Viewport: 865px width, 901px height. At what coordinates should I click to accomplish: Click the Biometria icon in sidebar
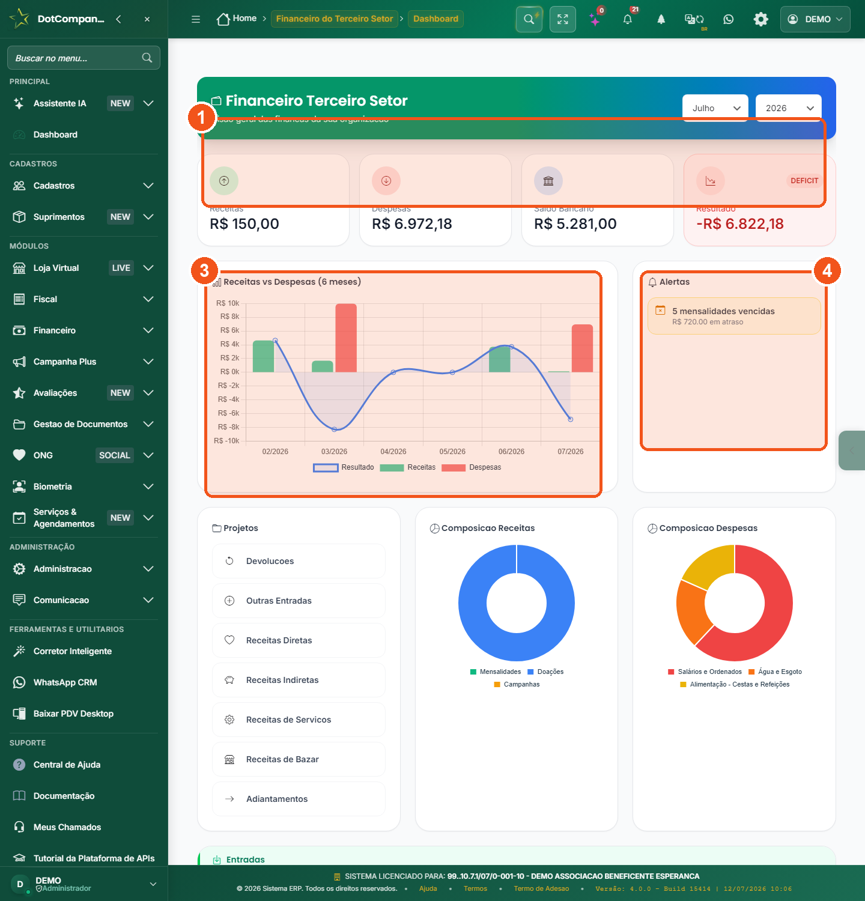tap(19, 487)
